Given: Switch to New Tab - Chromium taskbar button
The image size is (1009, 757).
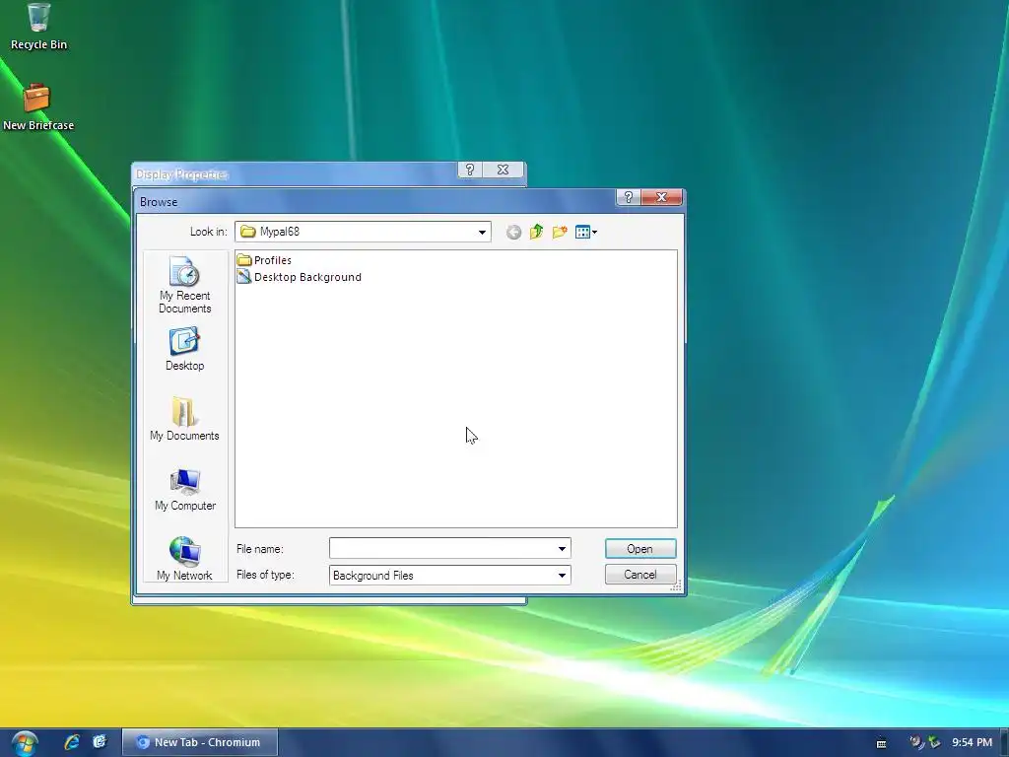Looking at the screenshot, I should tap(200, 742).
